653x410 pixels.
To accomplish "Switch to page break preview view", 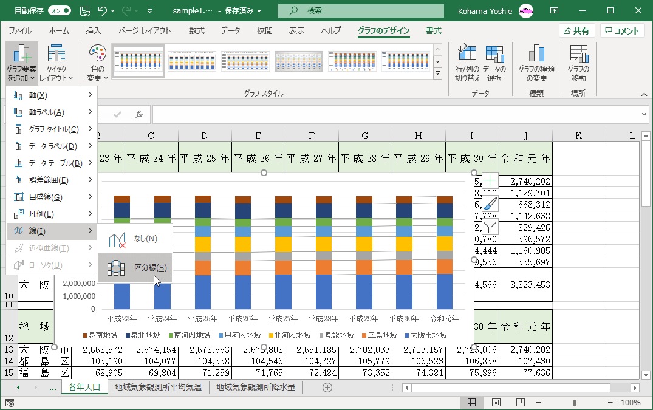I will point(521,403).
